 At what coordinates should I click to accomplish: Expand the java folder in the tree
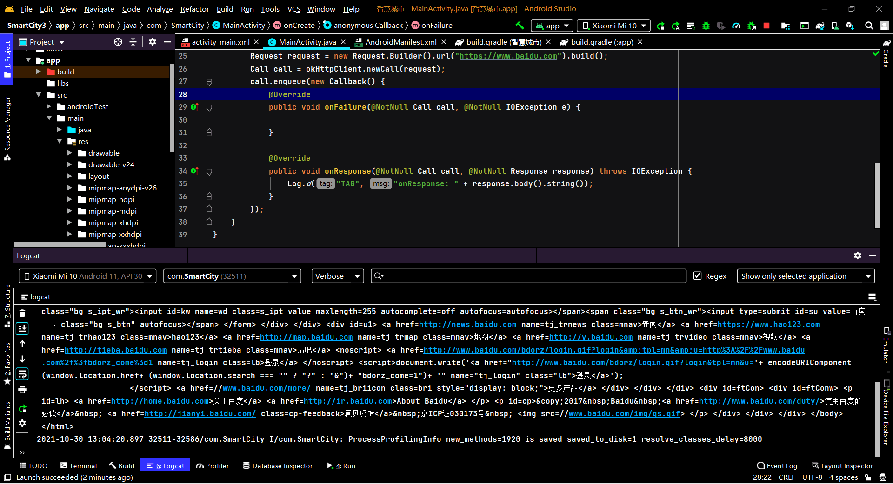[x=59, y=130]
